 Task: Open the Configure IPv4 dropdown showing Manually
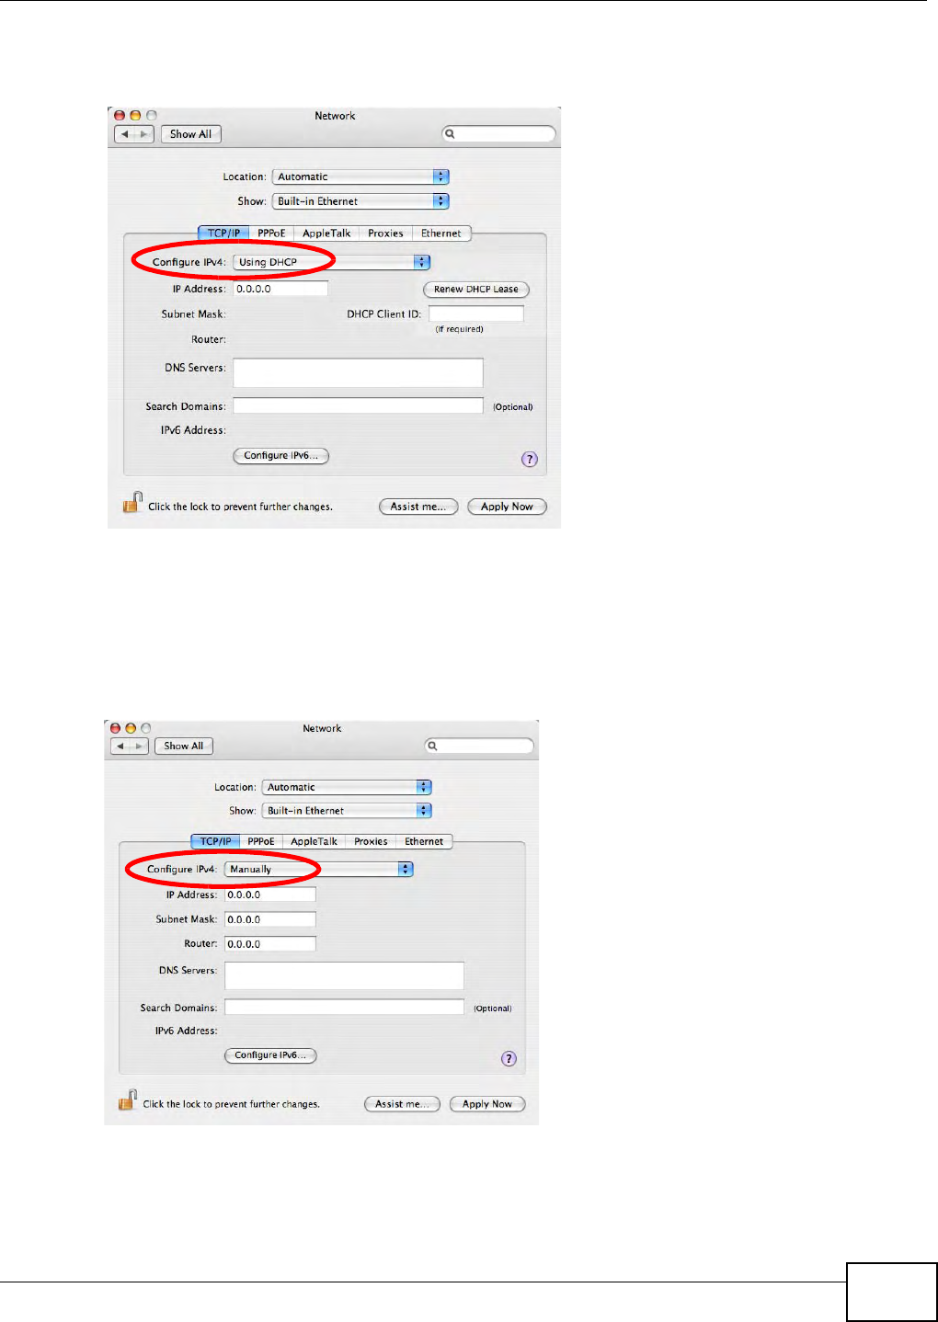click(x=319, y=869)
